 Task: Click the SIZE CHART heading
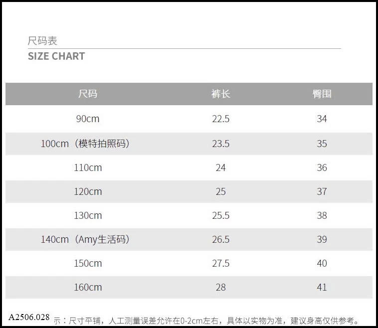[56, 56]
